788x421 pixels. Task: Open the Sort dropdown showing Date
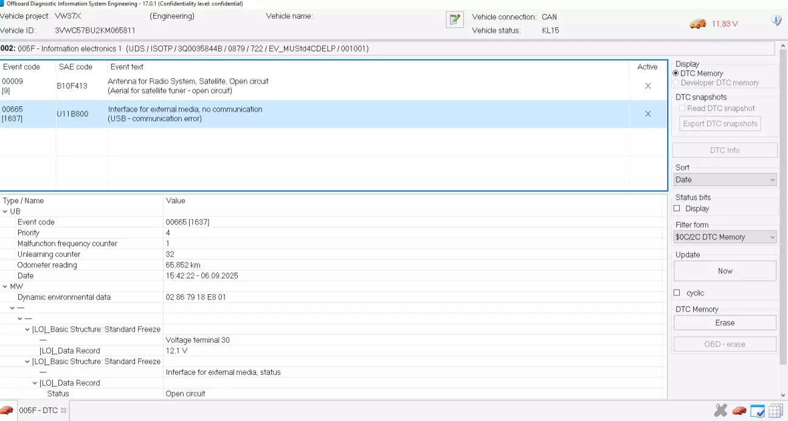tap(725, 180)
